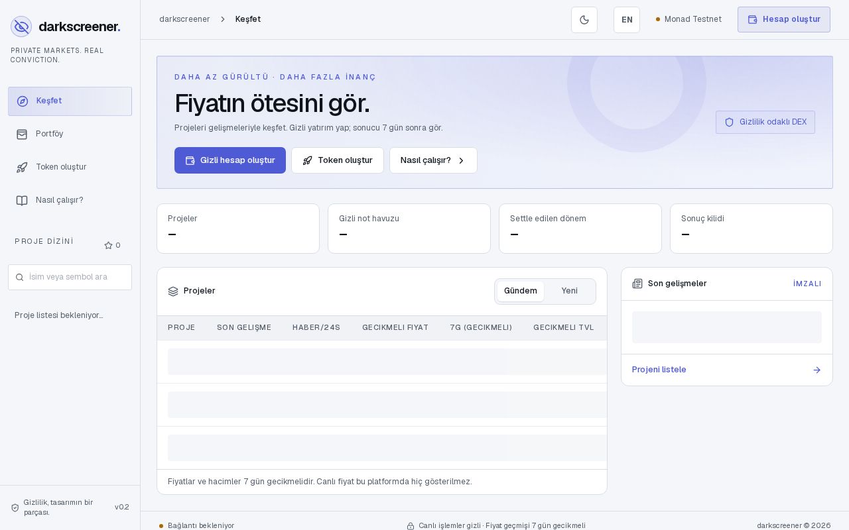Click the SON GELIŞME column header
The width and height of the screenshot is (849, 530).
point(244,328)
